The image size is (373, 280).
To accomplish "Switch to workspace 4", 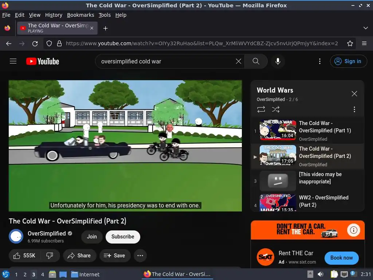I will pyautogui.click(x=42, y=275).
